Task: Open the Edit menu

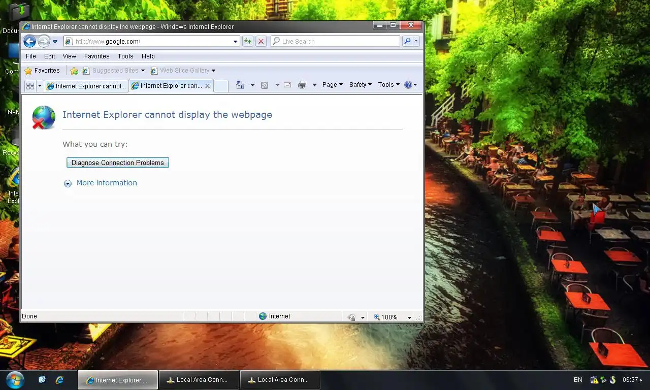Action: pyautogui.click(x=49, y=56)
